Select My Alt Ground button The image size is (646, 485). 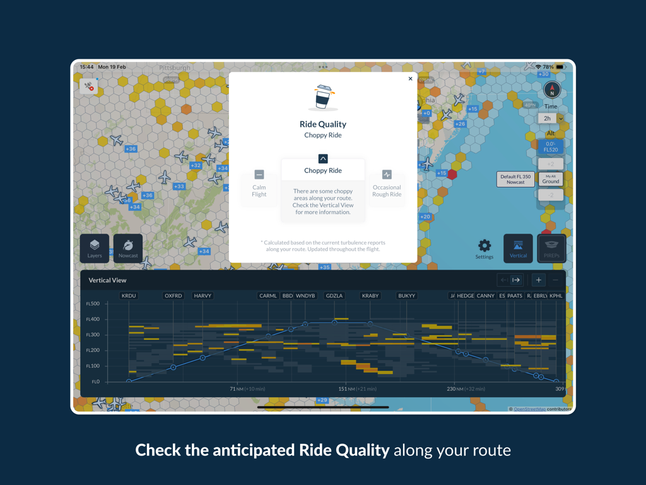(550, 179)
